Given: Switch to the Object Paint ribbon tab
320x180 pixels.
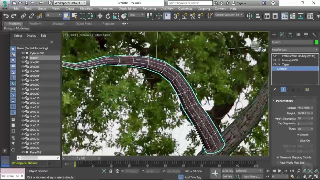Looking at the screenshot, I should 83,23.
